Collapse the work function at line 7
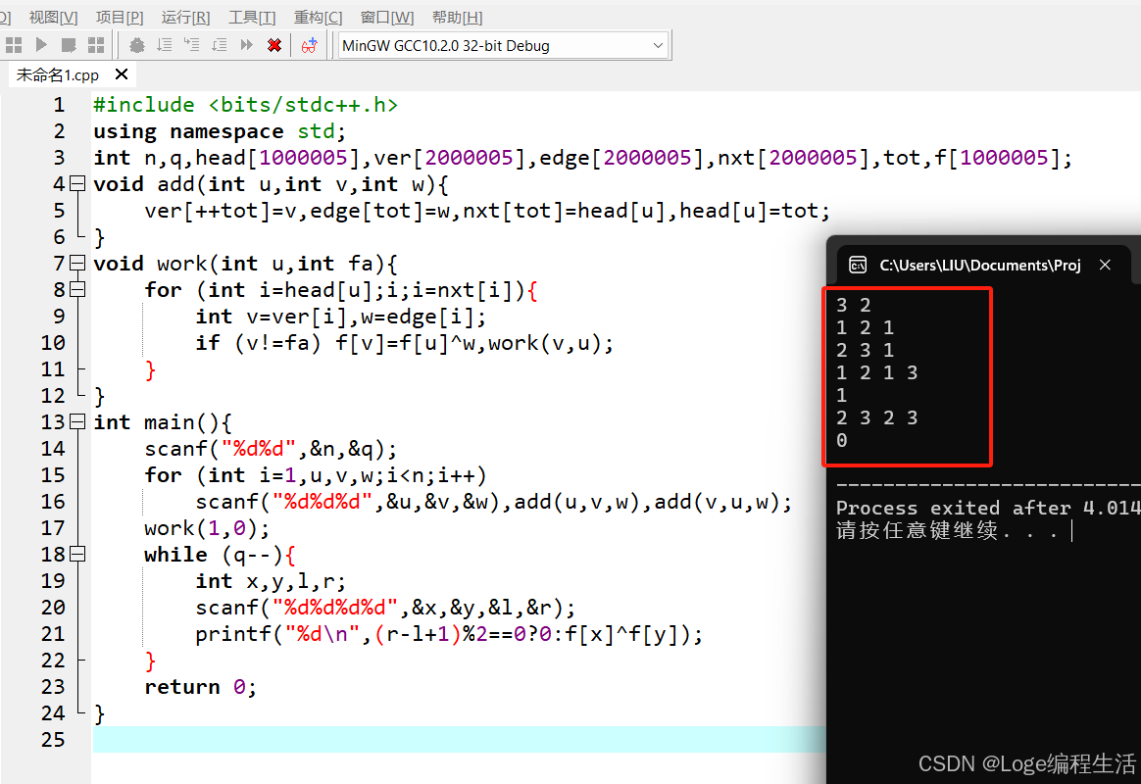This screenshot has height=784, width=1141. 77,263
